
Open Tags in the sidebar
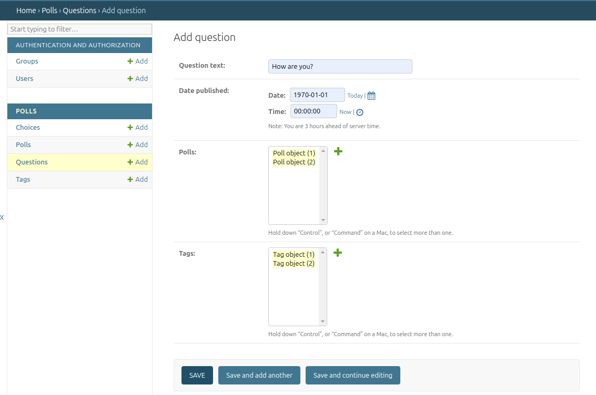tap(23, 180)
